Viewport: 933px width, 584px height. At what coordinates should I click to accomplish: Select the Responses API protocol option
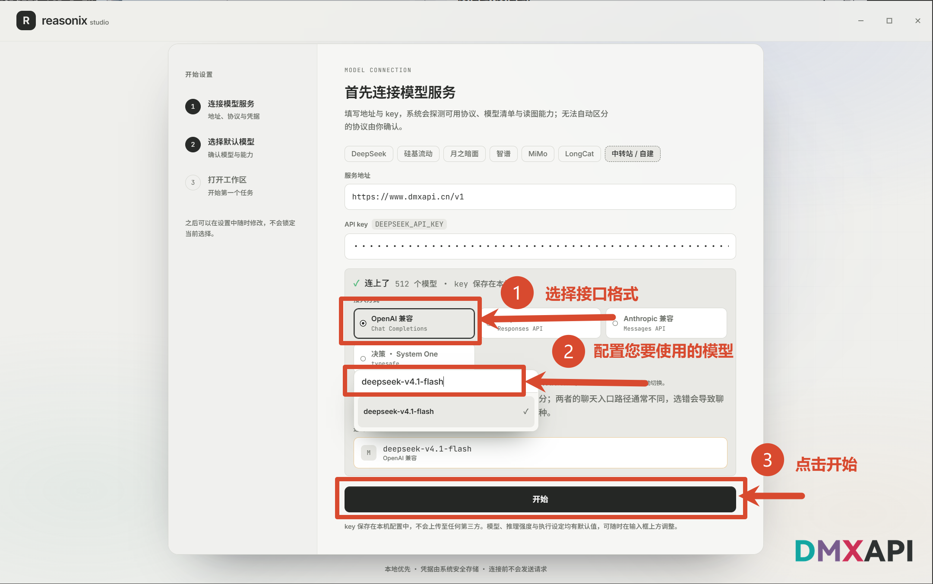(x=540, y=323)
